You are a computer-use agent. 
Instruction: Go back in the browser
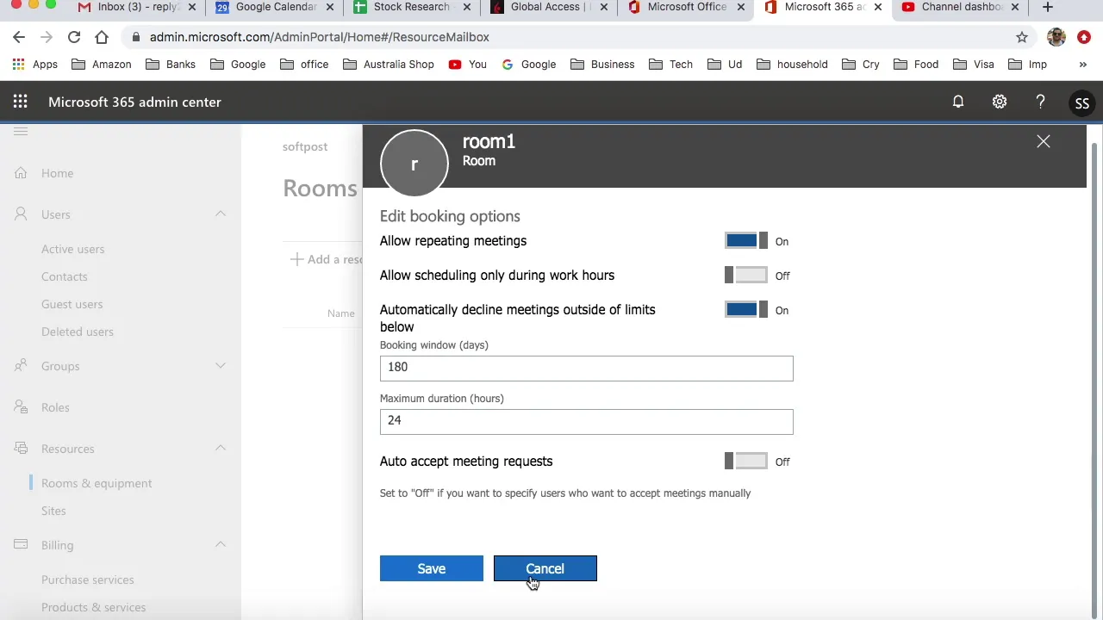tap(19, 37)
